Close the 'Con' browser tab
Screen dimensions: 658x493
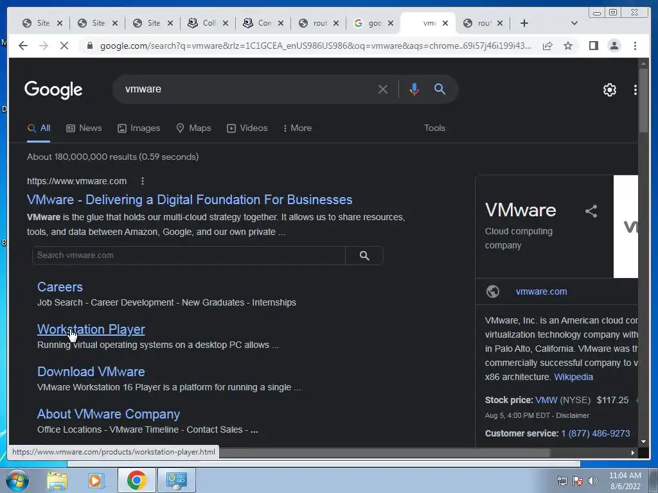[x=281, y=23]
